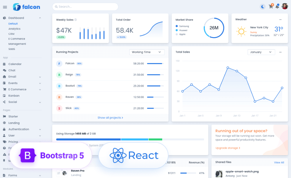The height and width of the screenshot is (178, 291).
Task: Click the Social share sidebar icon
Action: pyautogui.click(x=4, y=102)
